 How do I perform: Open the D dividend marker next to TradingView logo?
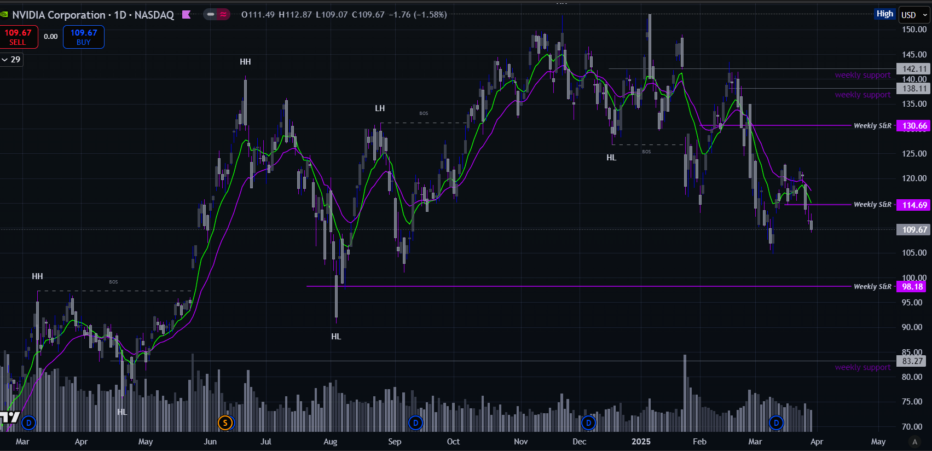click(x=29, y=423)
